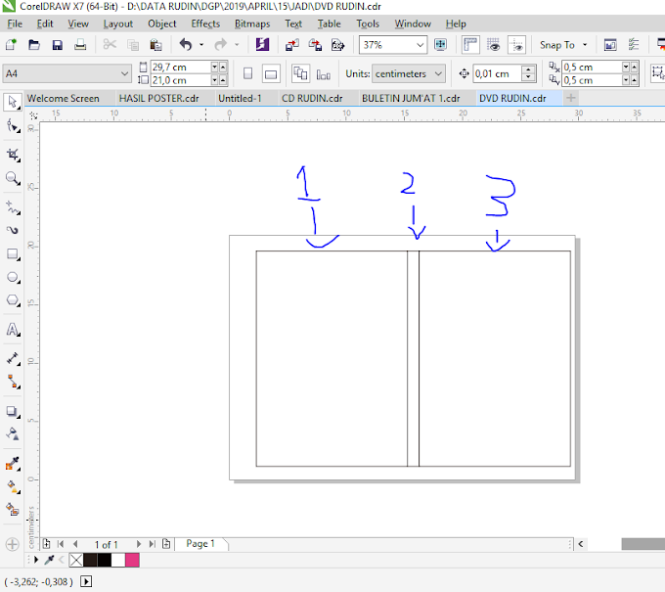Set page orientation to Portrait
Image resolution: width=665 pixels, height=592 pixels.
point(248,73)
